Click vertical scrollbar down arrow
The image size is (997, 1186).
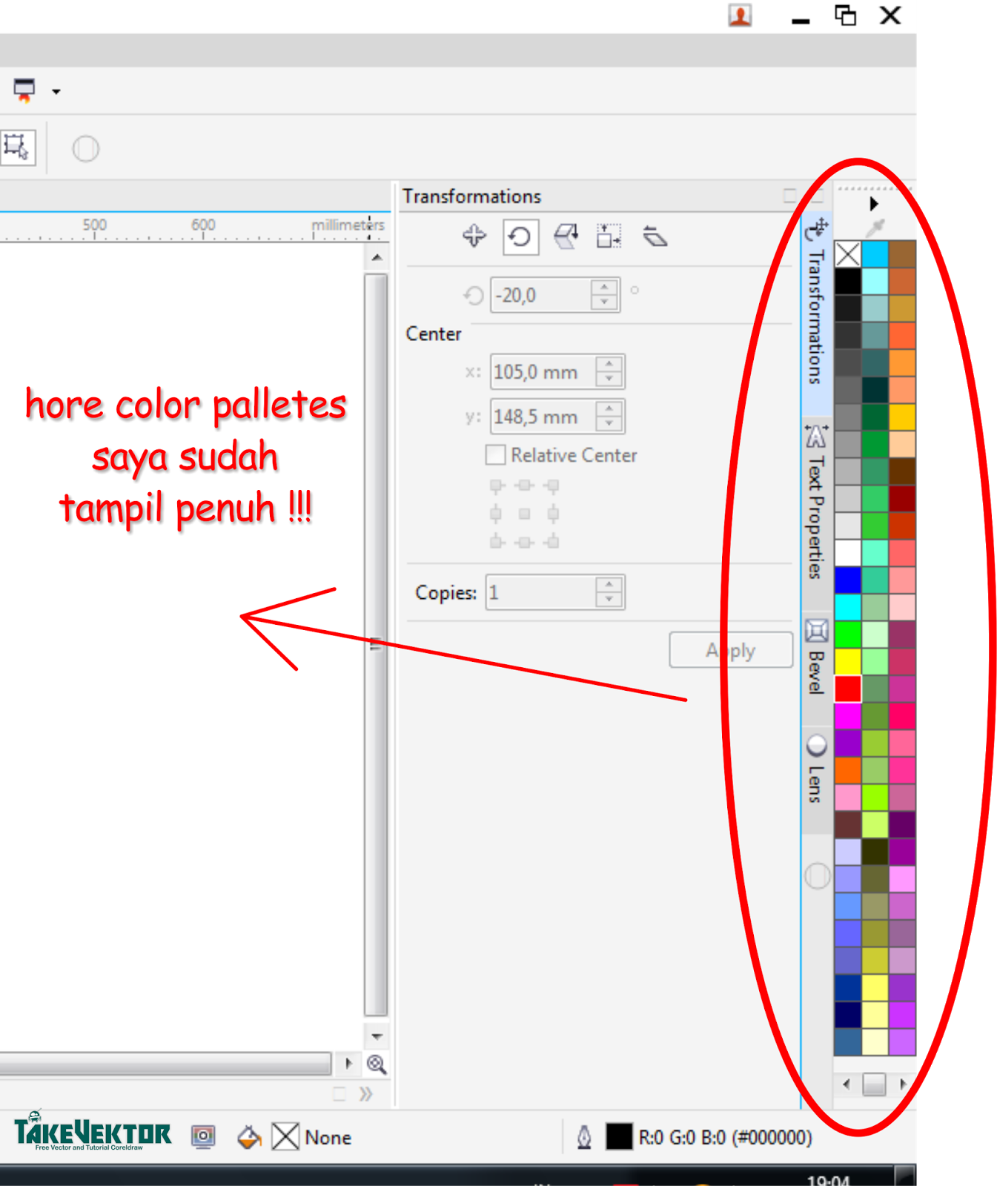click(377, 1036)
